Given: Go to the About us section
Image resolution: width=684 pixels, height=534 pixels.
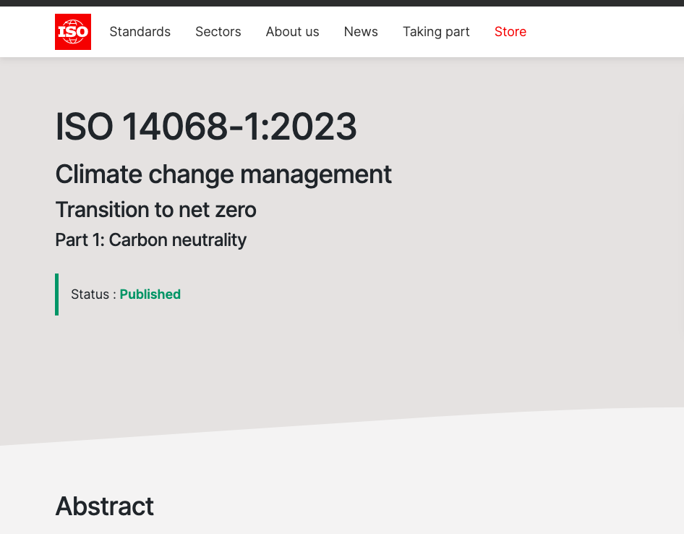Looking at the screenshot, I should [292, 32].
